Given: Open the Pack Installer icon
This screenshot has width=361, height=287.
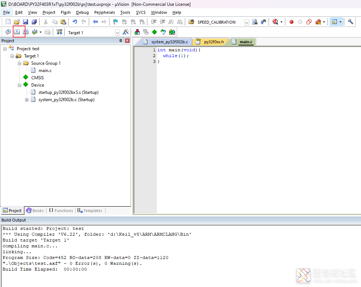Looking at the screenshot, I should (172, 32).
